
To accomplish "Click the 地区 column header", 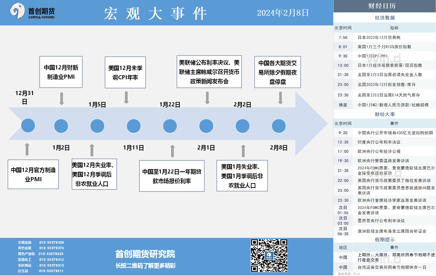I will (343, 247).
